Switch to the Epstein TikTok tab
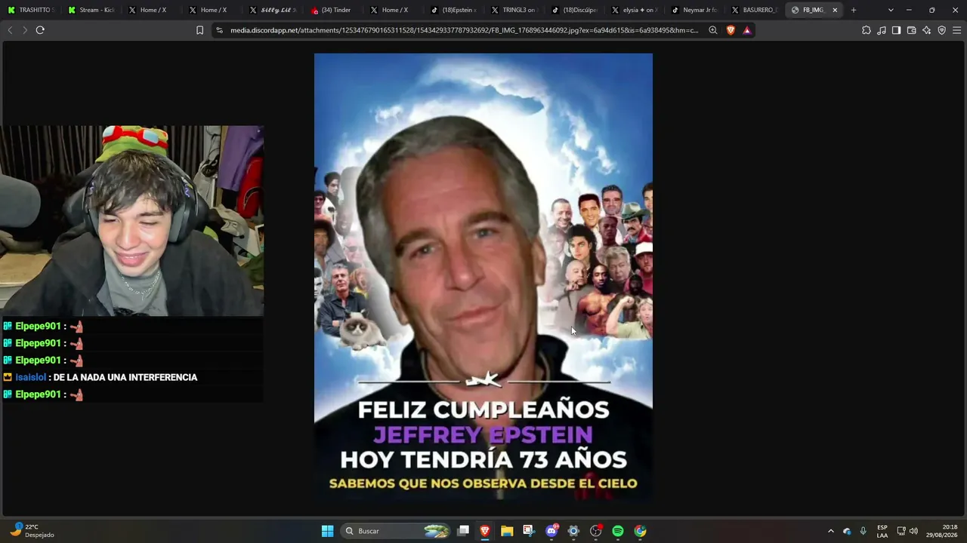 point(453,10)
